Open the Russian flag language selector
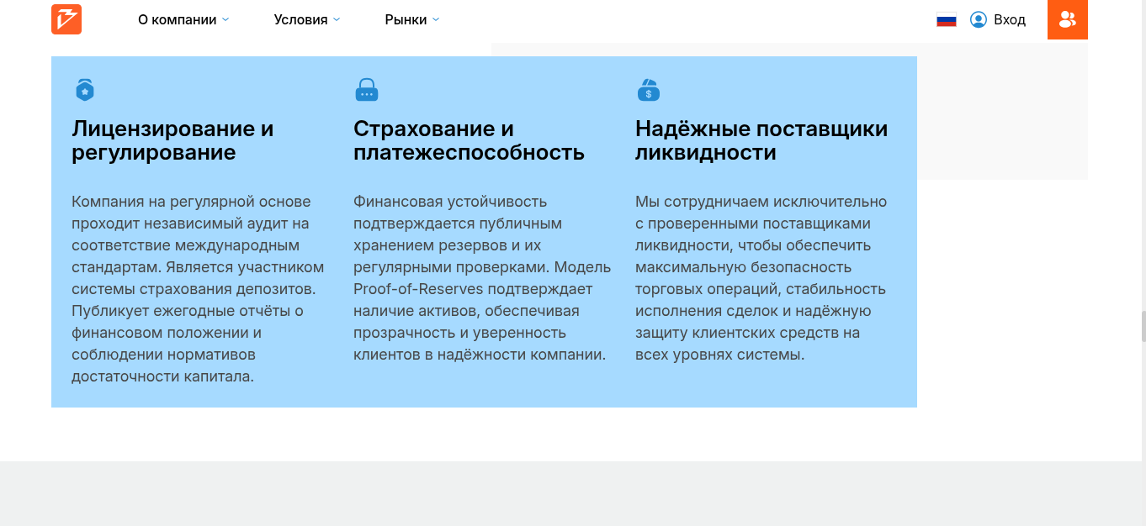The height and width of the screenshot is (526, 1146). 947,19
